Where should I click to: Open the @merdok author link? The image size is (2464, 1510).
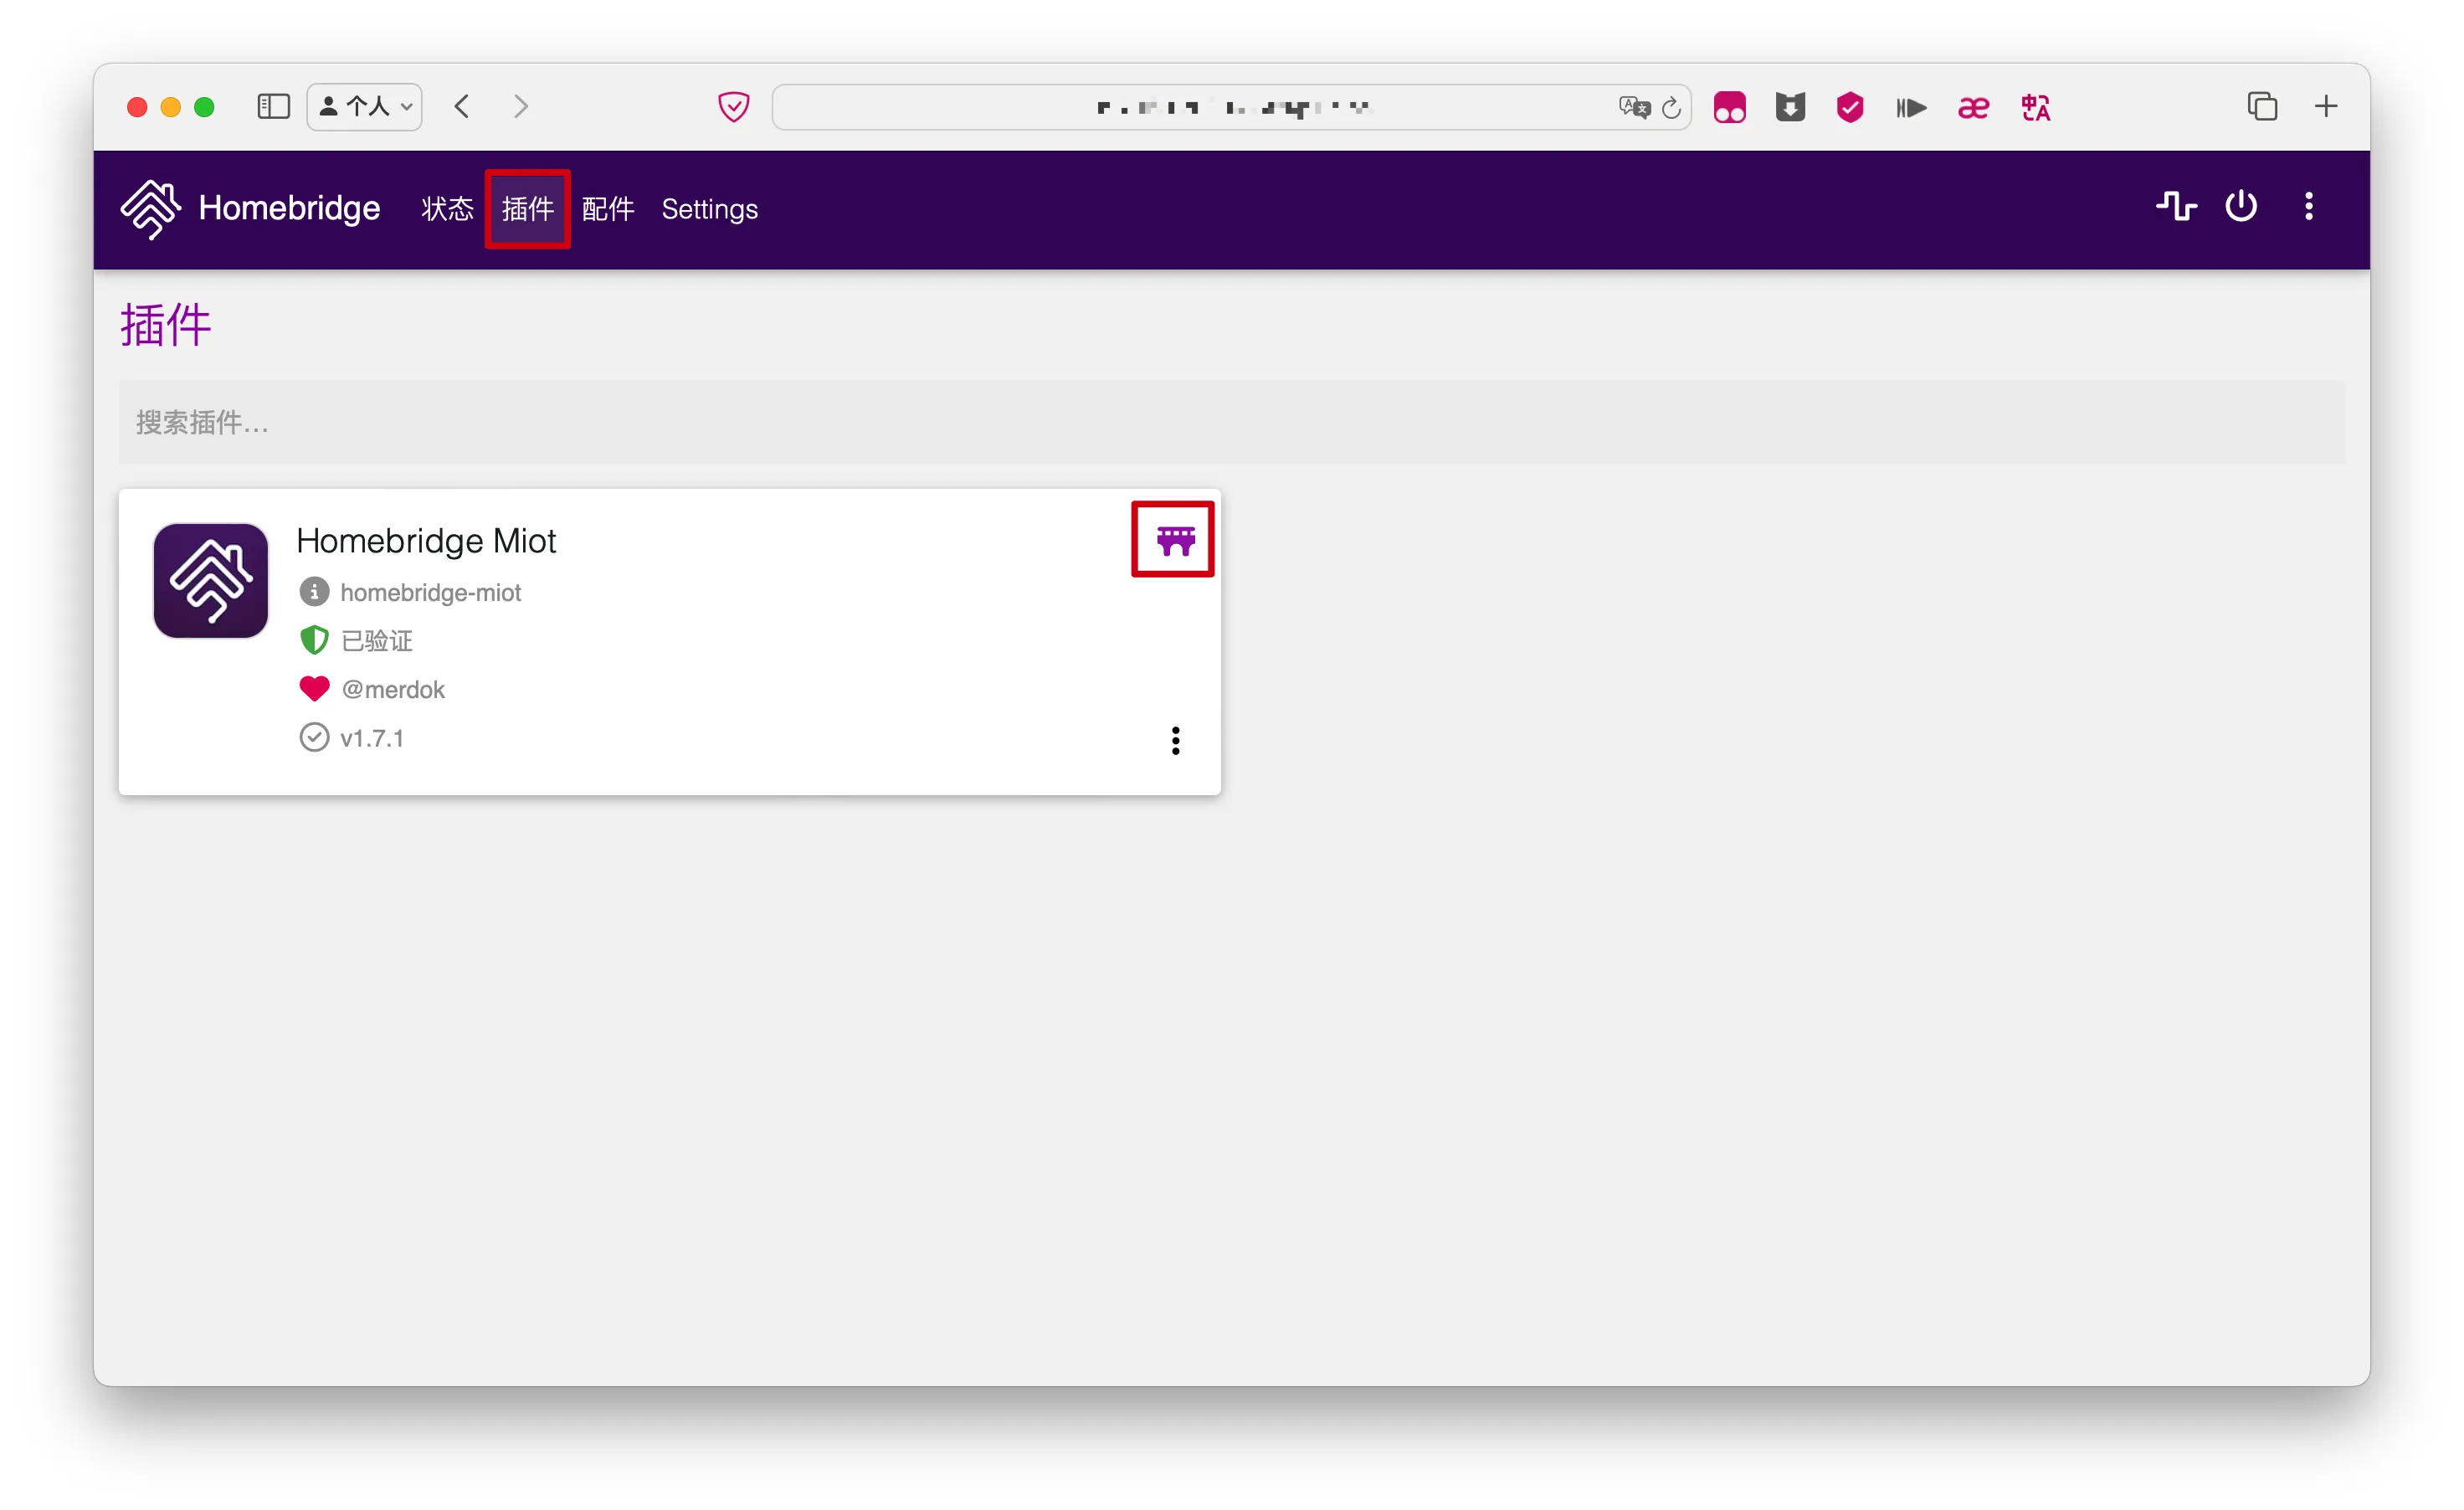[x=393, y=690]
